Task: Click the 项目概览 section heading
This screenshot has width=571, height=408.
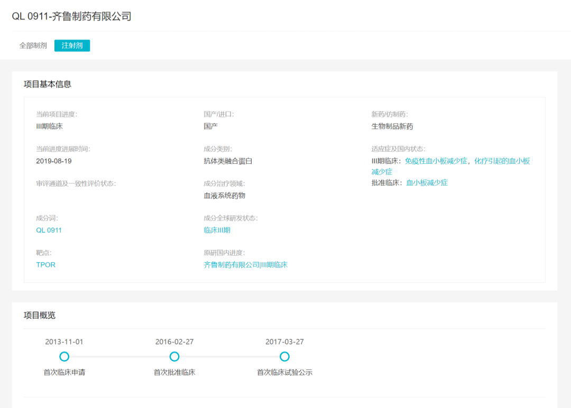Action: tap(40, 316)
